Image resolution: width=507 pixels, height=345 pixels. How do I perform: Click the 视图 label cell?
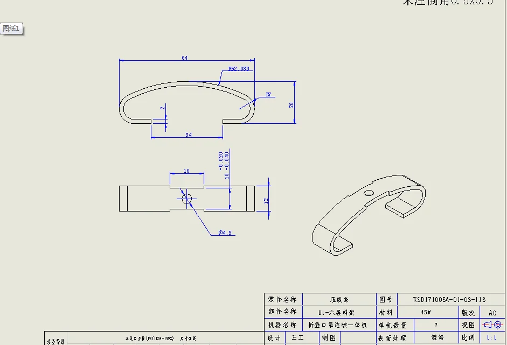pyautogui.click(x=469, y=325)
